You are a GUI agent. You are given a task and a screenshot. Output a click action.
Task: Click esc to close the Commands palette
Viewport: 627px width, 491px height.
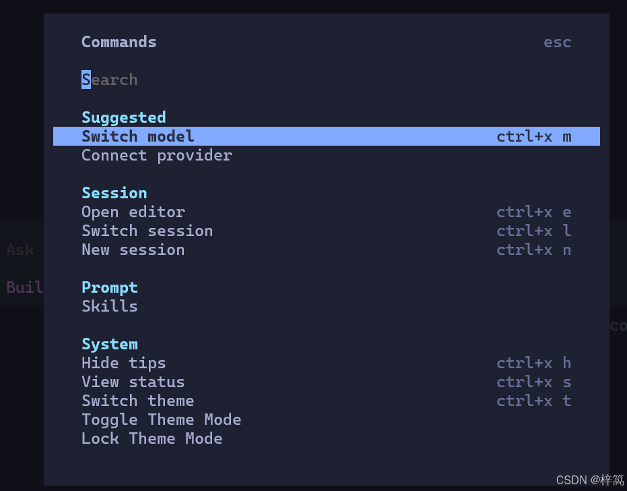tap(558, 42)
